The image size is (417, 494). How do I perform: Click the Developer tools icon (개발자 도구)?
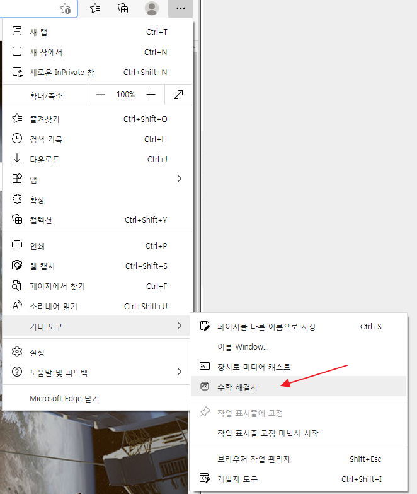coord(205,479)
